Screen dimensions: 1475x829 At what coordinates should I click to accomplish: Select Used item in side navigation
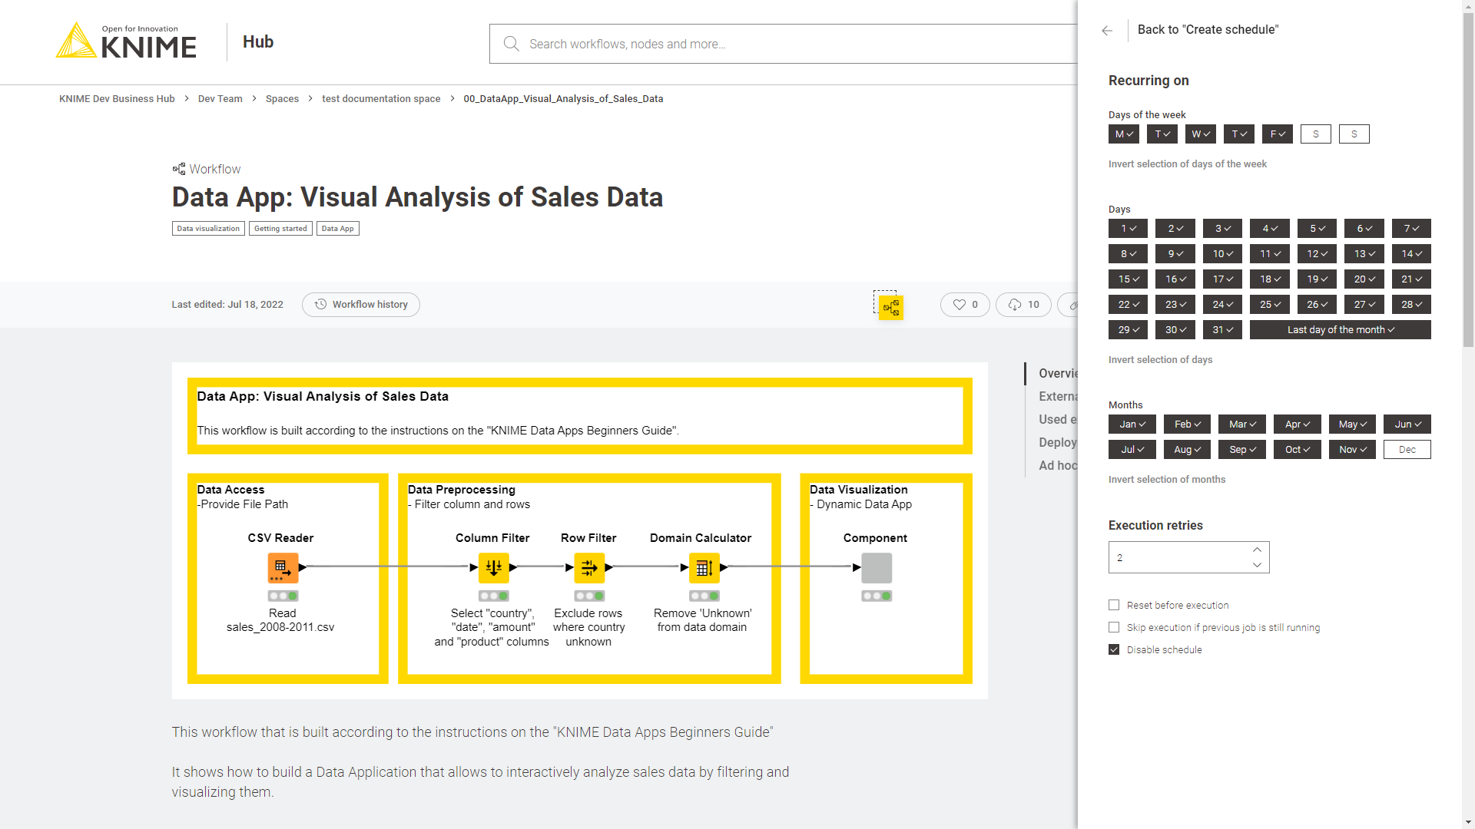(1058, 419)
